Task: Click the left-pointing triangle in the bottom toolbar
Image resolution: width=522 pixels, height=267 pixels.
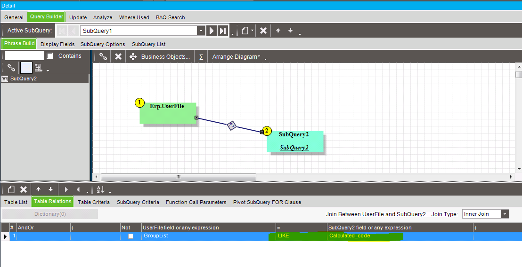Action: point(78,189)
